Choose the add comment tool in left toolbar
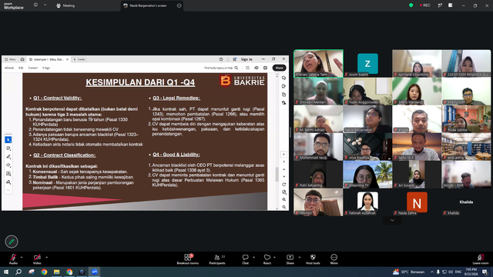The width and height of the screenshot is (493, 277). [8, 149]
